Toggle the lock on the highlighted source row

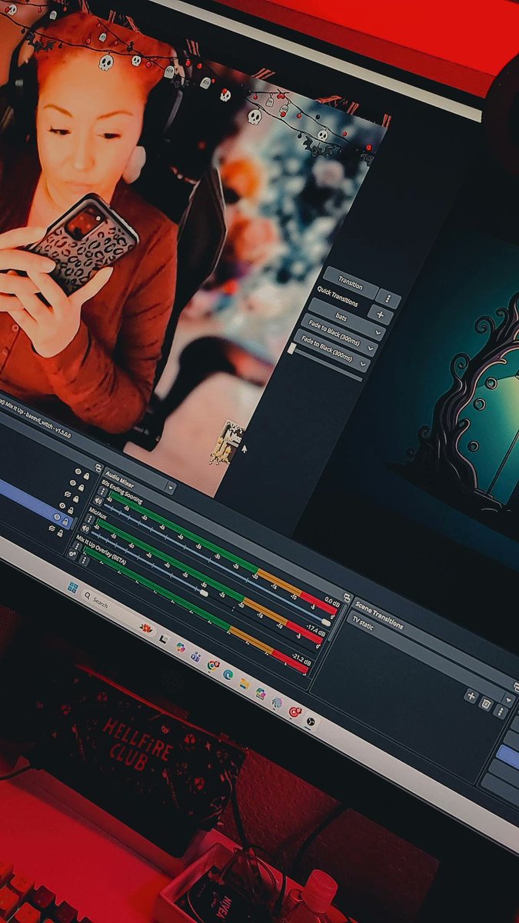(x=65, y=521)
